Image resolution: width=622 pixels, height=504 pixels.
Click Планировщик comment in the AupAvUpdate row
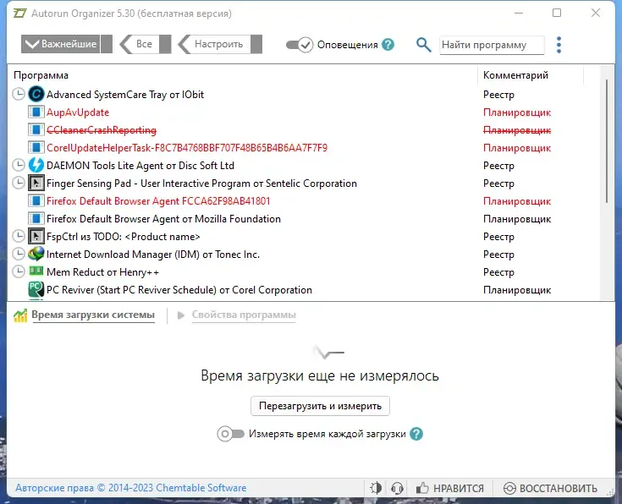[x=517, y=112]
